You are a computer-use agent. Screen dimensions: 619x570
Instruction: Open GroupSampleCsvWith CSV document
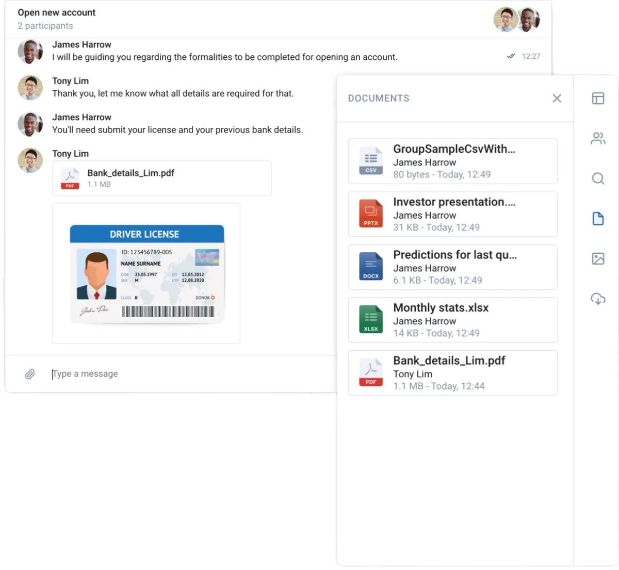pos(453,161)
